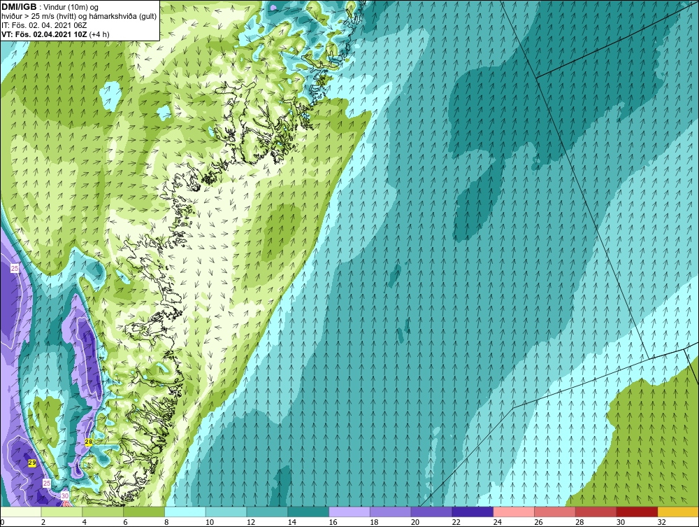The width and height of the screenshot is (699, 527).
Task: Click the yellow 28 maximum gust marker
Action: coord(89,442)
